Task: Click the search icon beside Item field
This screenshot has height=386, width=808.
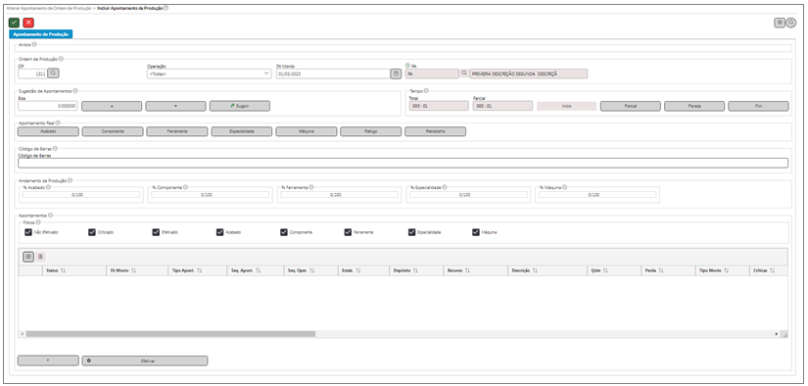Action: (464, 73)
